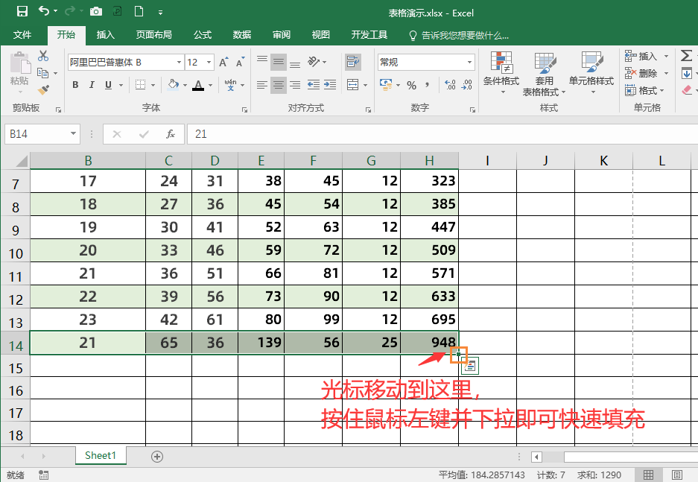Apply percent style to cells
Screen dimensions: 698x482
(x=411, y=85)
